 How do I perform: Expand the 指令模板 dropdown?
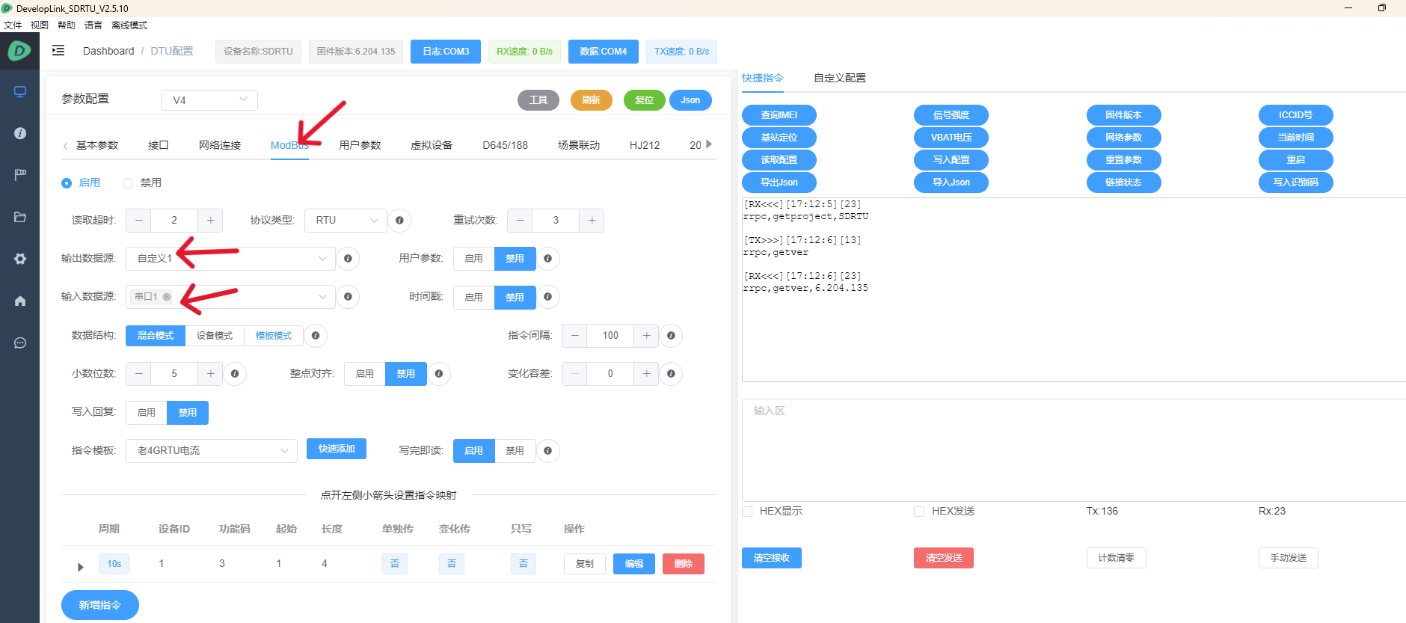click(212, 451)
